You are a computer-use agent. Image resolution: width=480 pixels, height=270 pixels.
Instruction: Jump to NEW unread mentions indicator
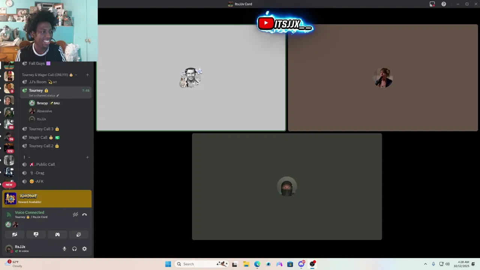click(9, 184)
